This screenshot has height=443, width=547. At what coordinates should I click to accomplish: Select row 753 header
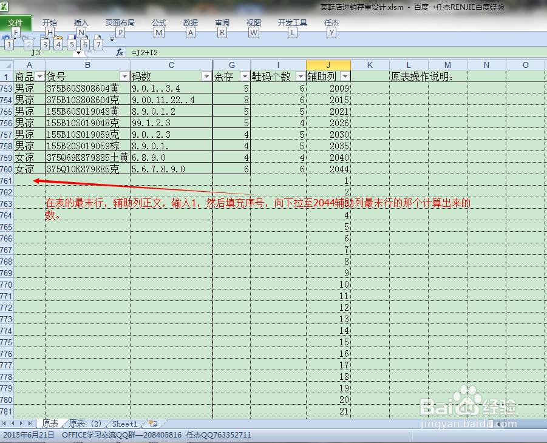click(x=7, y=89)
